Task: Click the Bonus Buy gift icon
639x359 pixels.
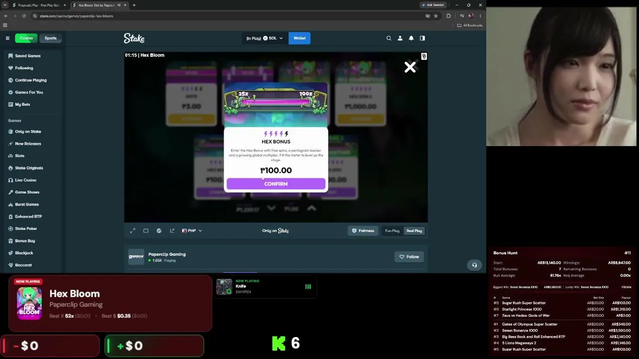Action: (10, 241)
